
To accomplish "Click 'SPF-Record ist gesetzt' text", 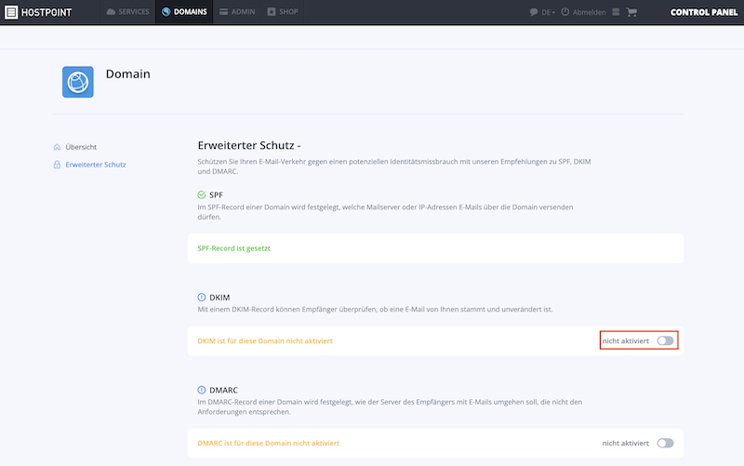I will click(x=234, y=248).
